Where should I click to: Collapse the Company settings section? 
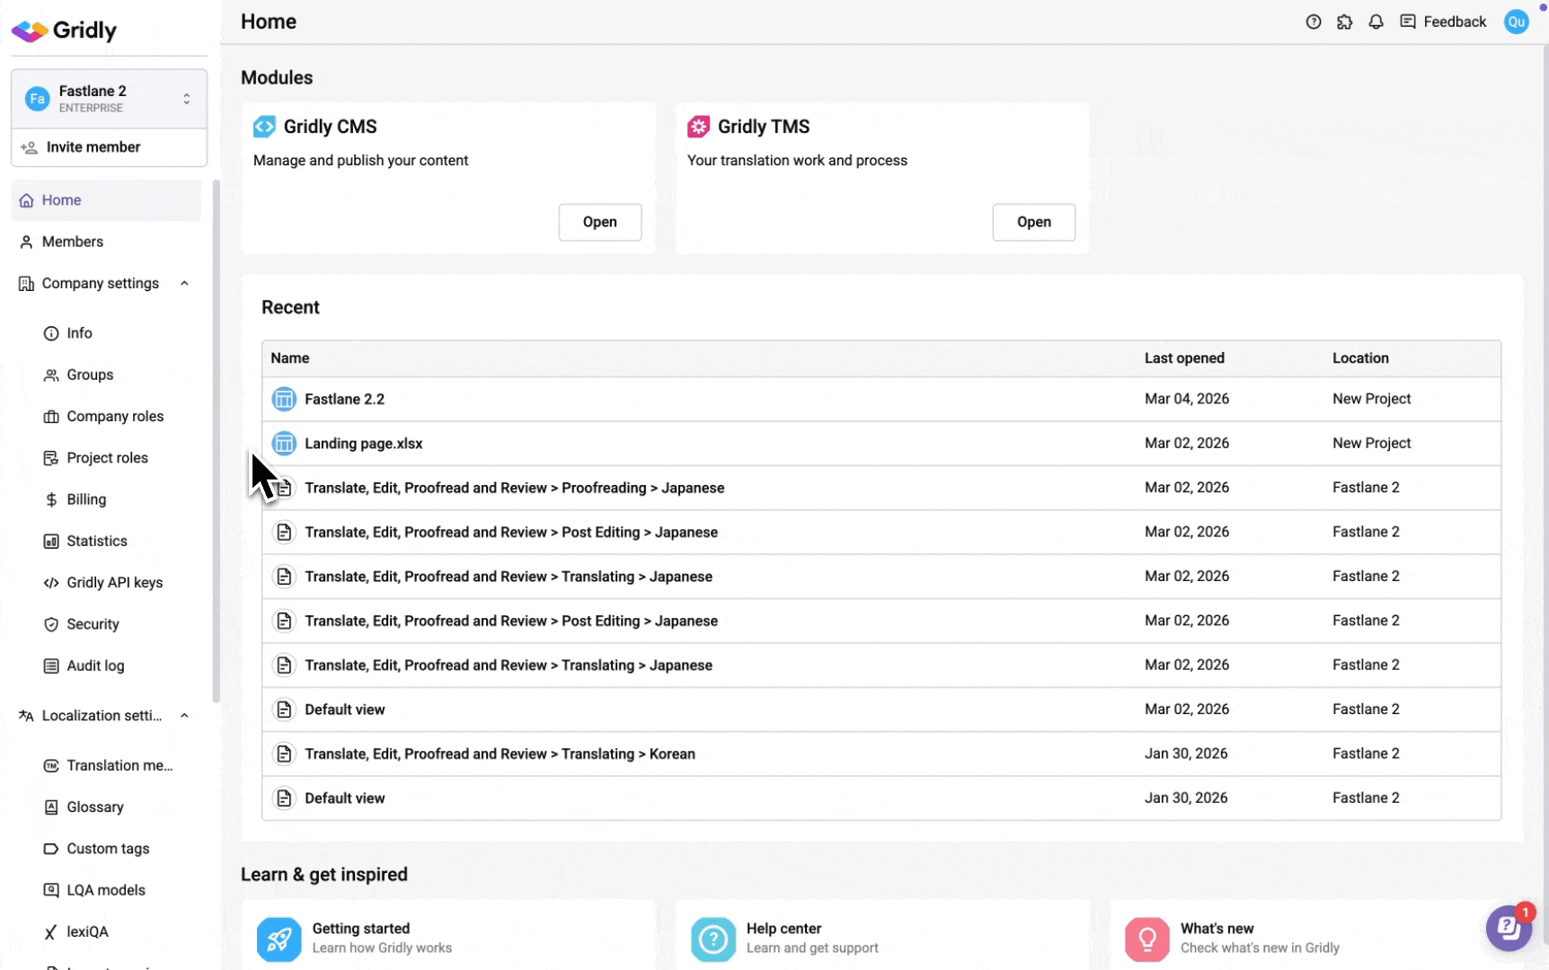[x=184, y=284]
